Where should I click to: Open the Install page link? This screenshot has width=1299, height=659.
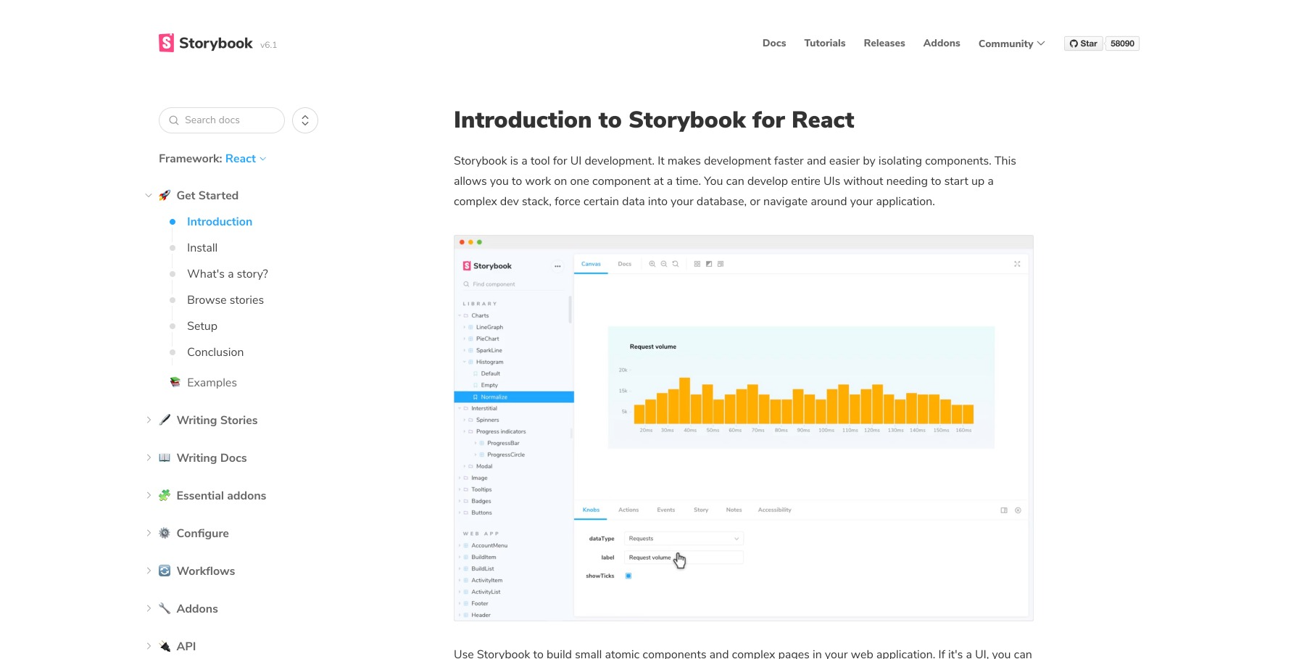coord(202,247)
